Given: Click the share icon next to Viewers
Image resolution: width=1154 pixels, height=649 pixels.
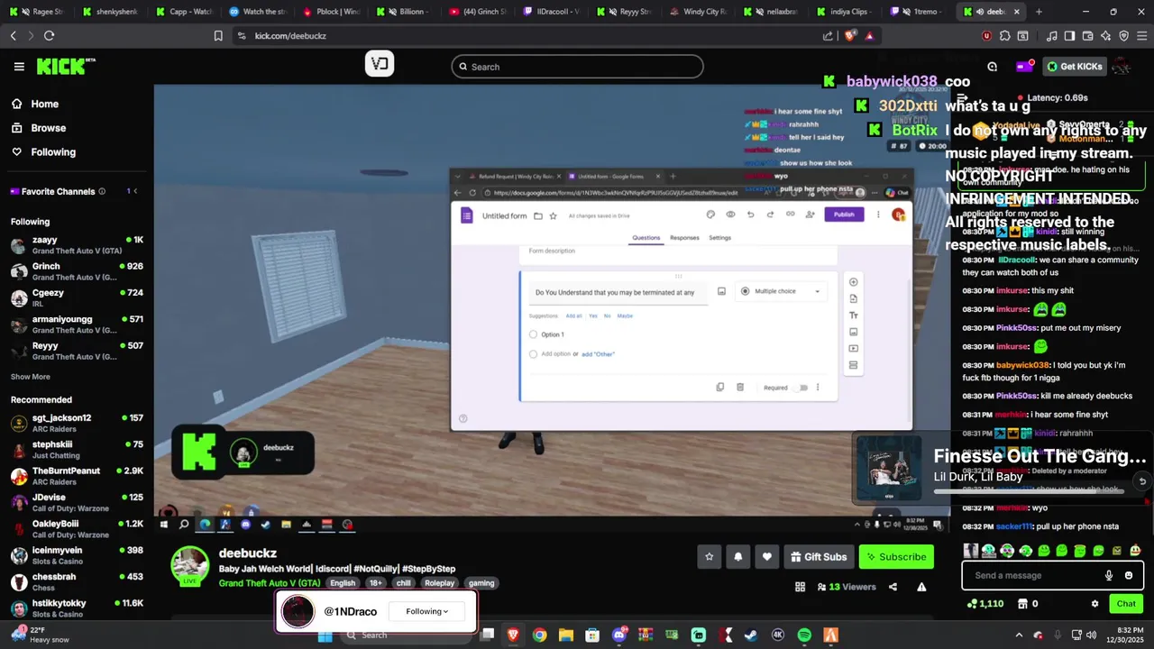Looking at the screenshot, I should click(893, 587).
